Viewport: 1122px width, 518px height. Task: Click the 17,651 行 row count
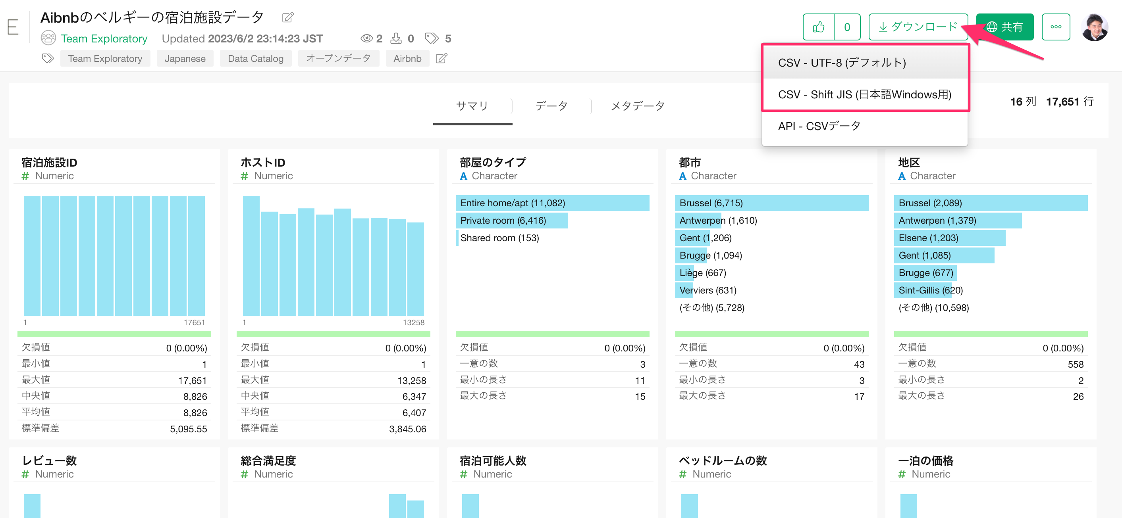pyautogui.click(x=1069, y=102)
